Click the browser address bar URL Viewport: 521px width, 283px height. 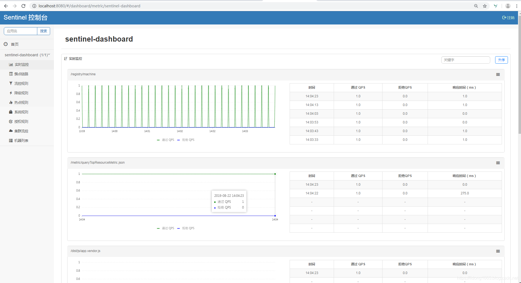coord(89,6)
